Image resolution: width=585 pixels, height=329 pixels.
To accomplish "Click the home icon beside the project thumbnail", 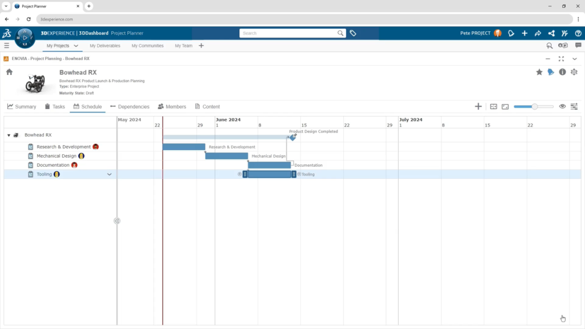I will point(9,72).
